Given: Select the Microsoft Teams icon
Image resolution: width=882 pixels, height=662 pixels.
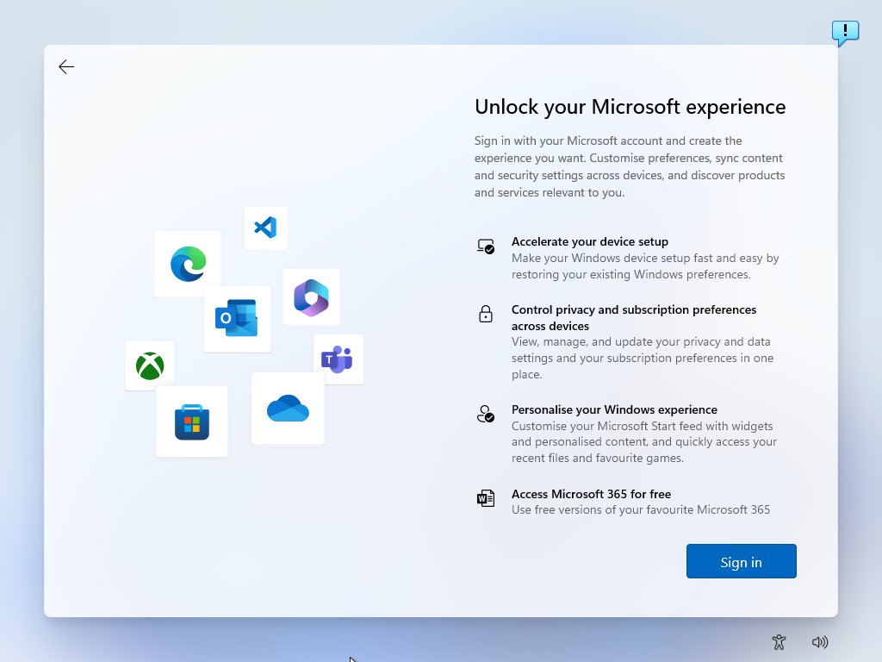Looking at the screenshot, I should (338, 359).
